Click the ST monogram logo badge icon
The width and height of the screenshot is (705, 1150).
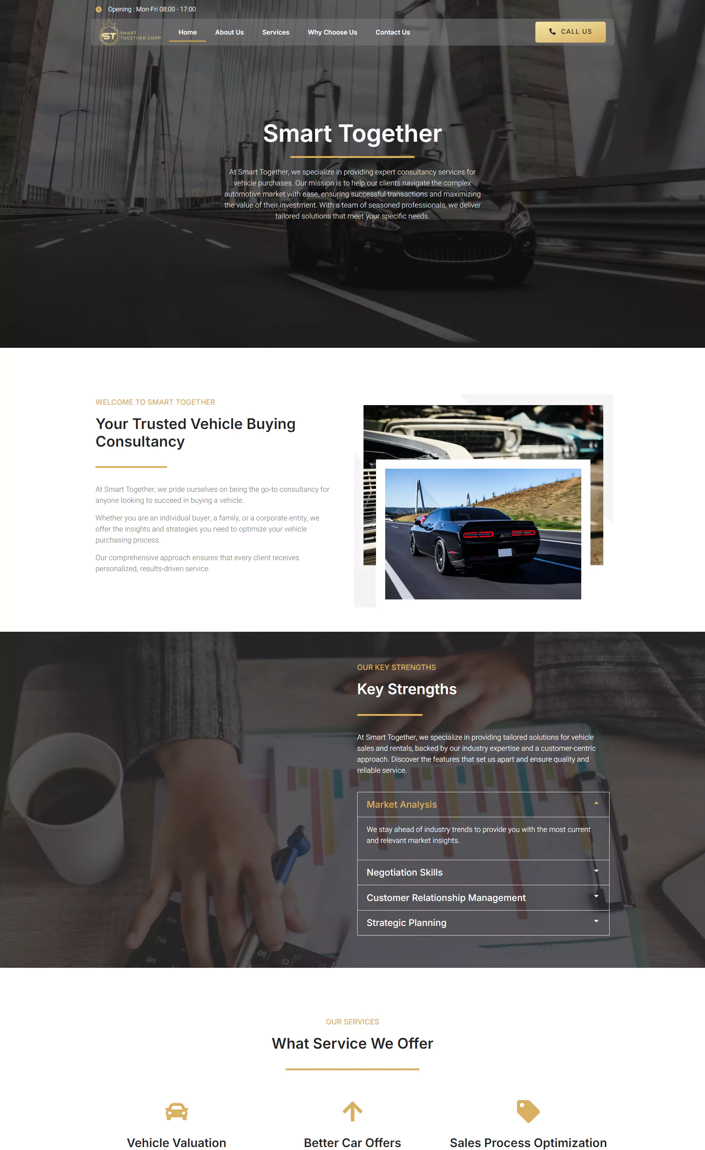(108, 33)
